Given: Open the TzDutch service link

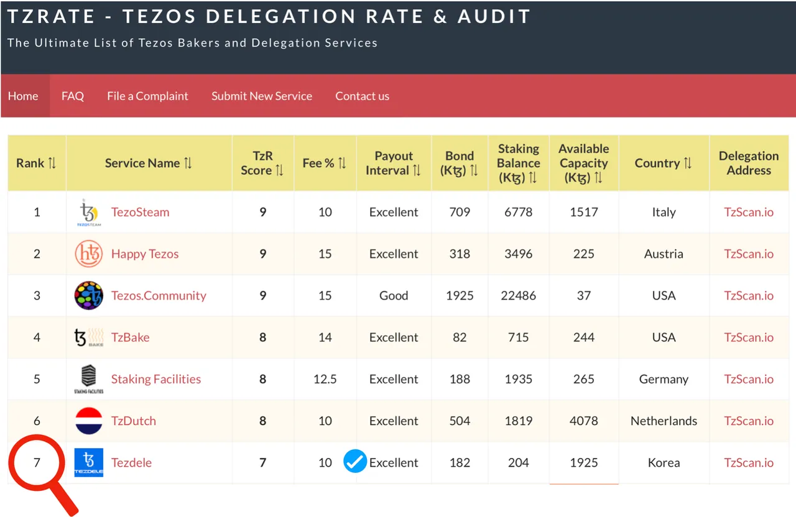Looking at the screenshot, I should pyautogui.click(x=134, y=421).
